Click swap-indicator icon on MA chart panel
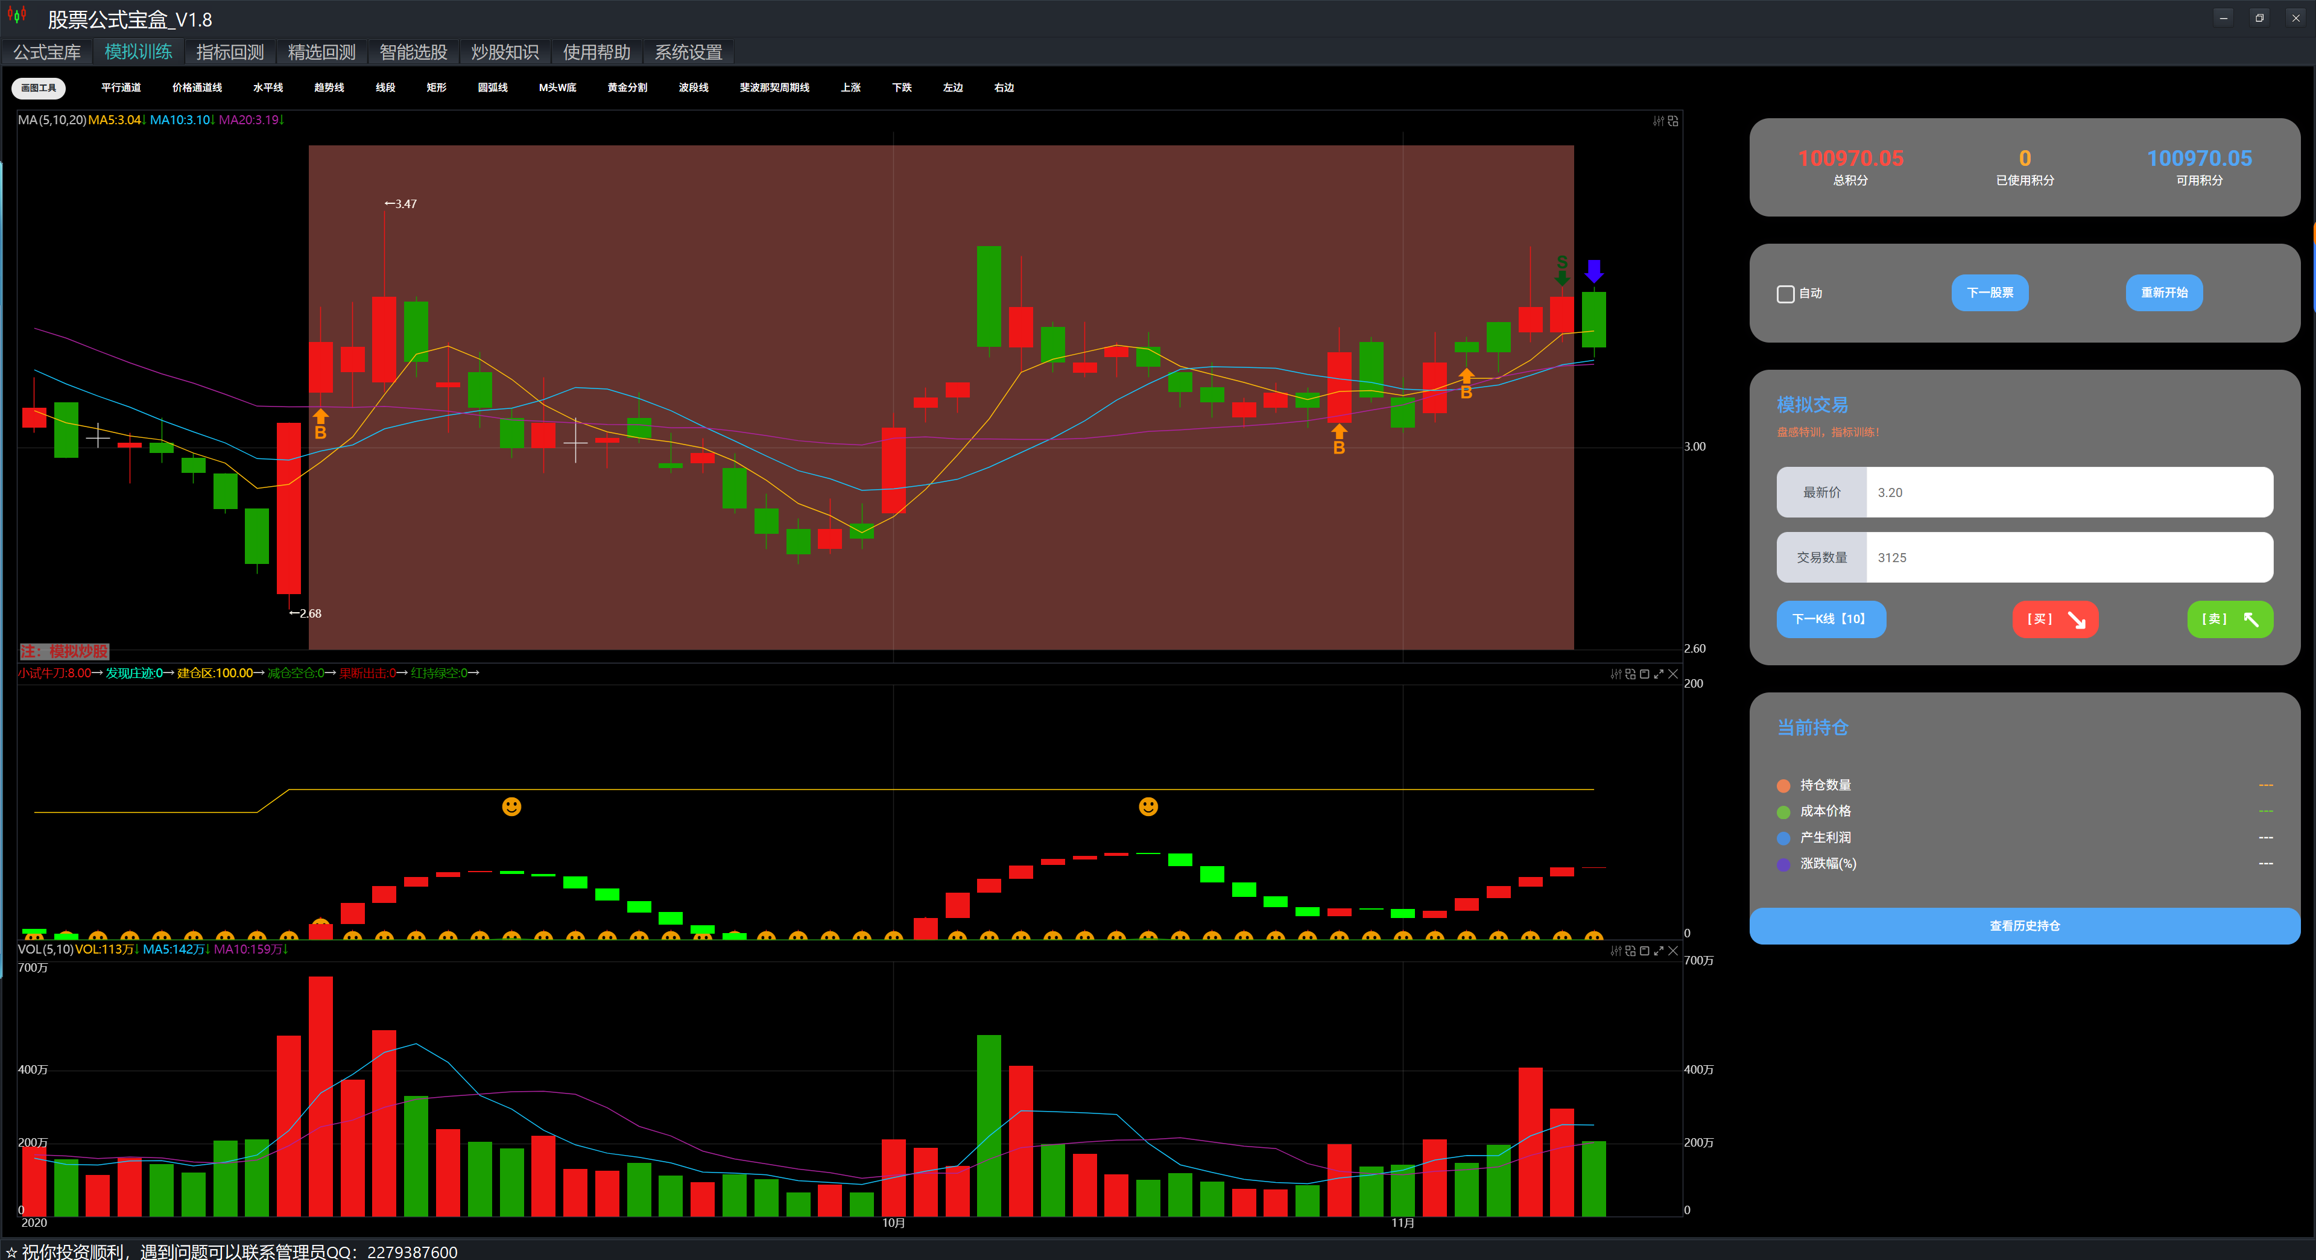 click(1672, 121)
